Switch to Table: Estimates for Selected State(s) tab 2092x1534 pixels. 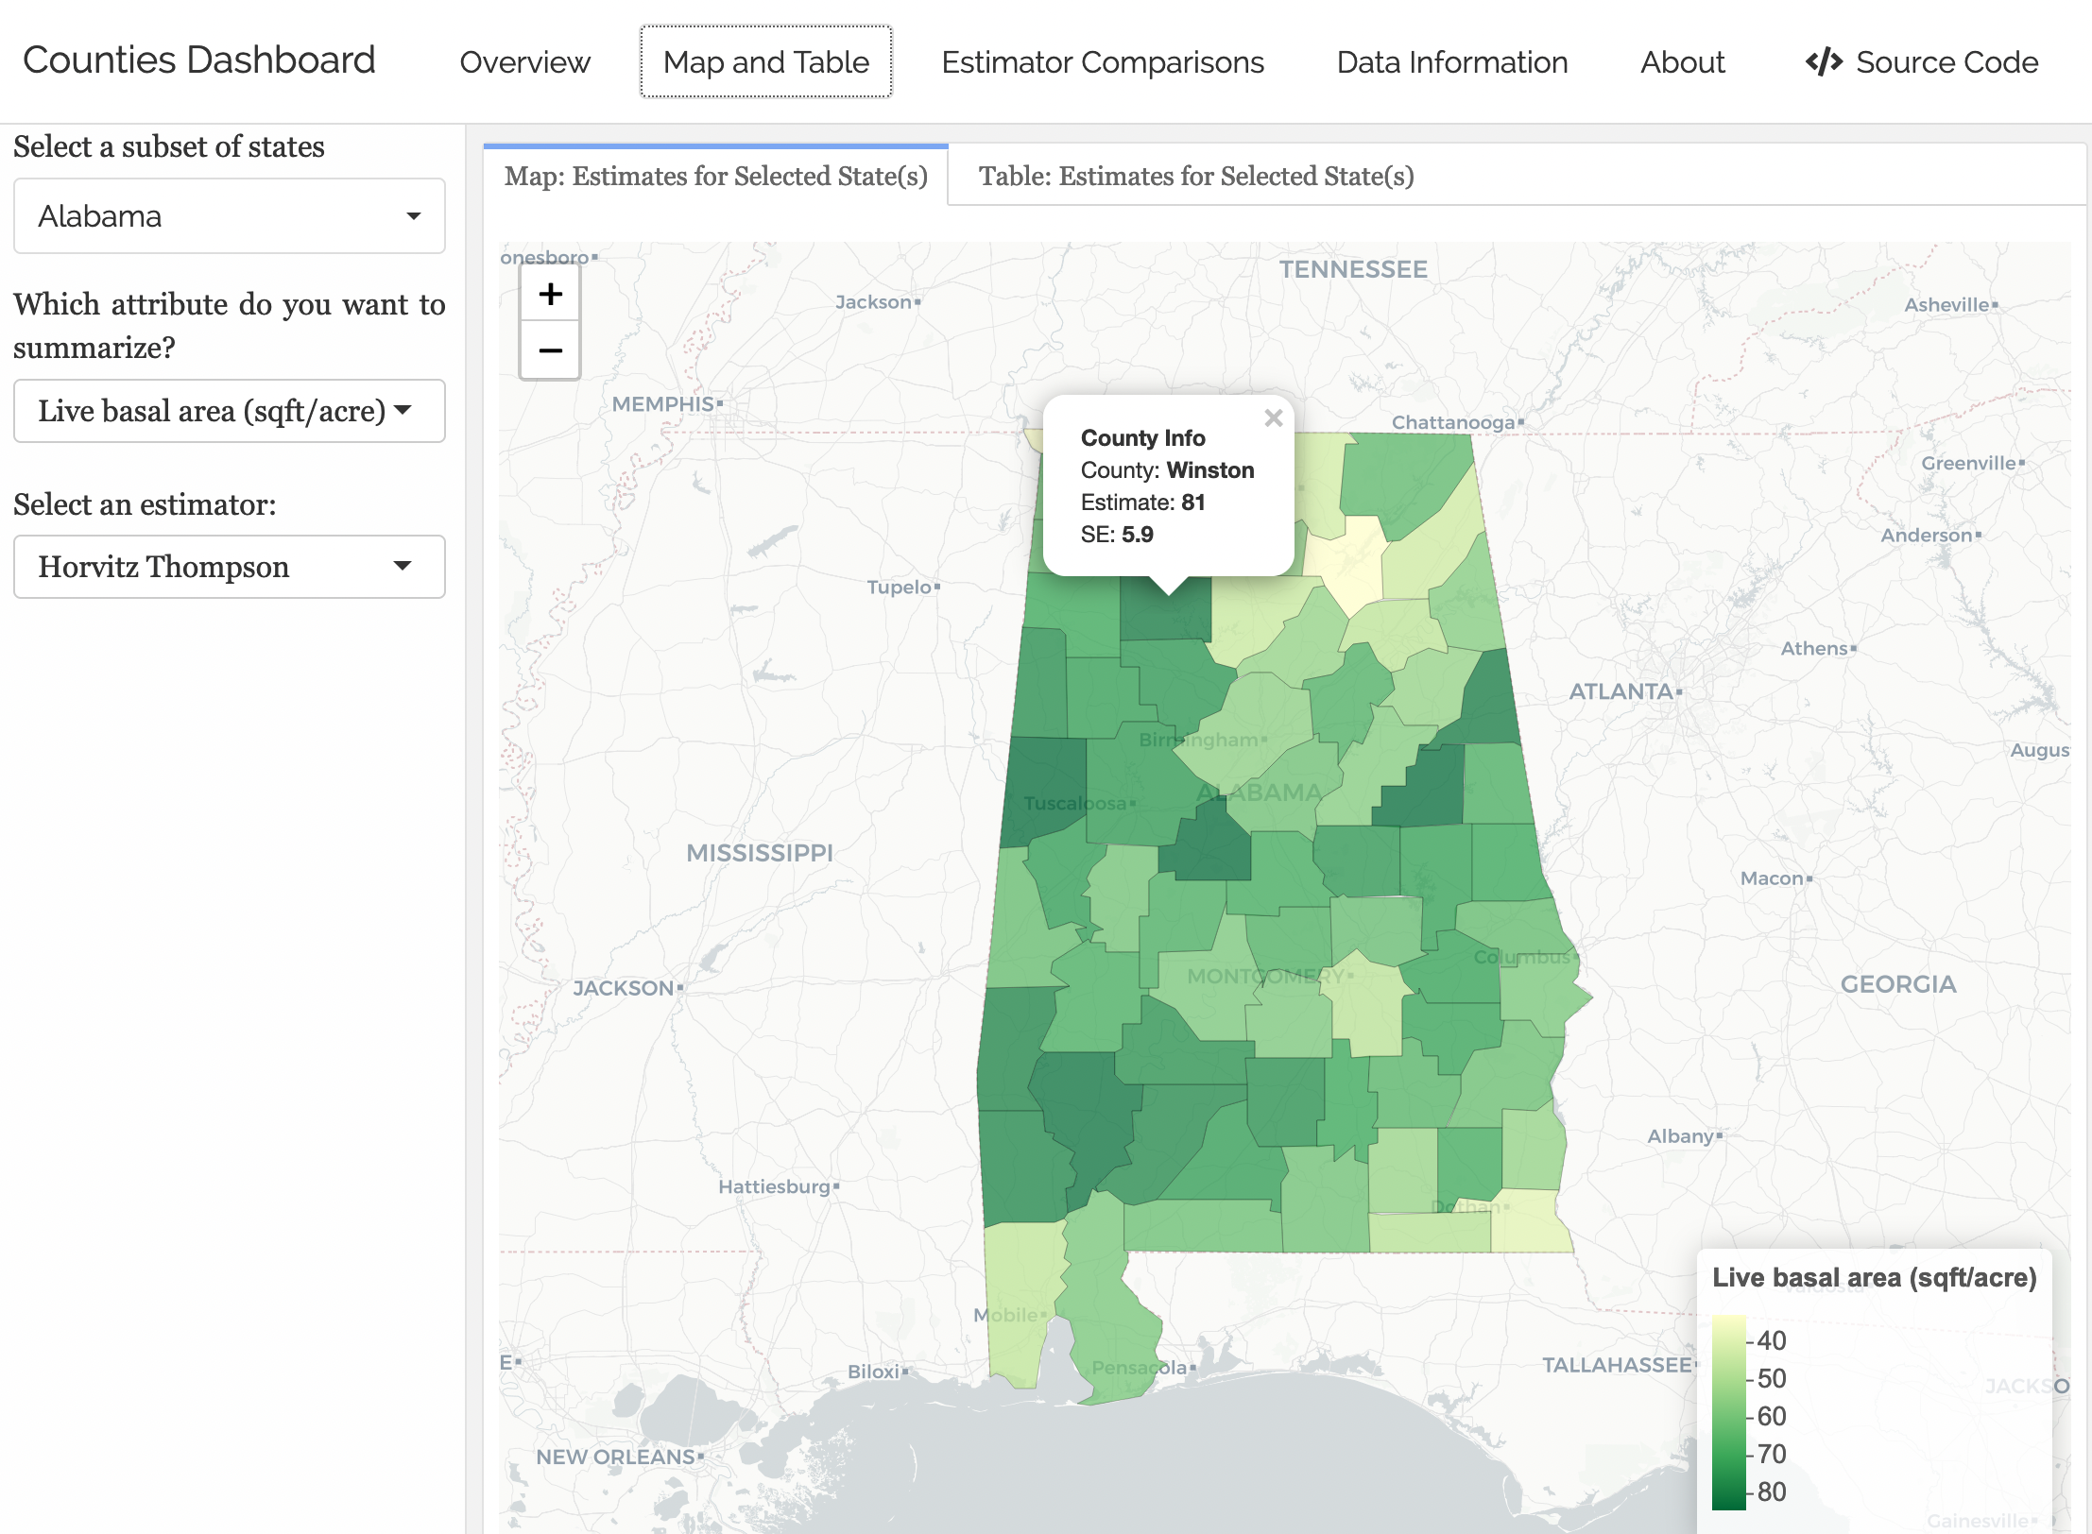click(x=1195, y=177)
